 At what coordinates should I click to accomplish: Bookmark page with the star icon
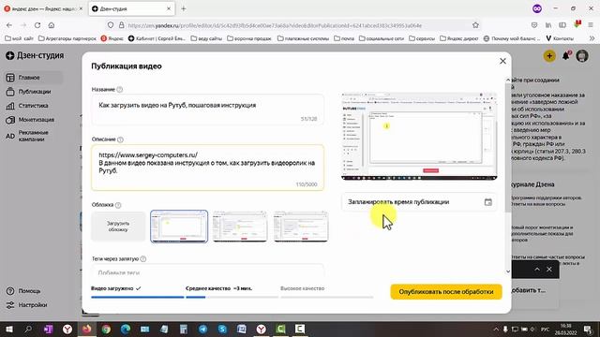[475, 25]
